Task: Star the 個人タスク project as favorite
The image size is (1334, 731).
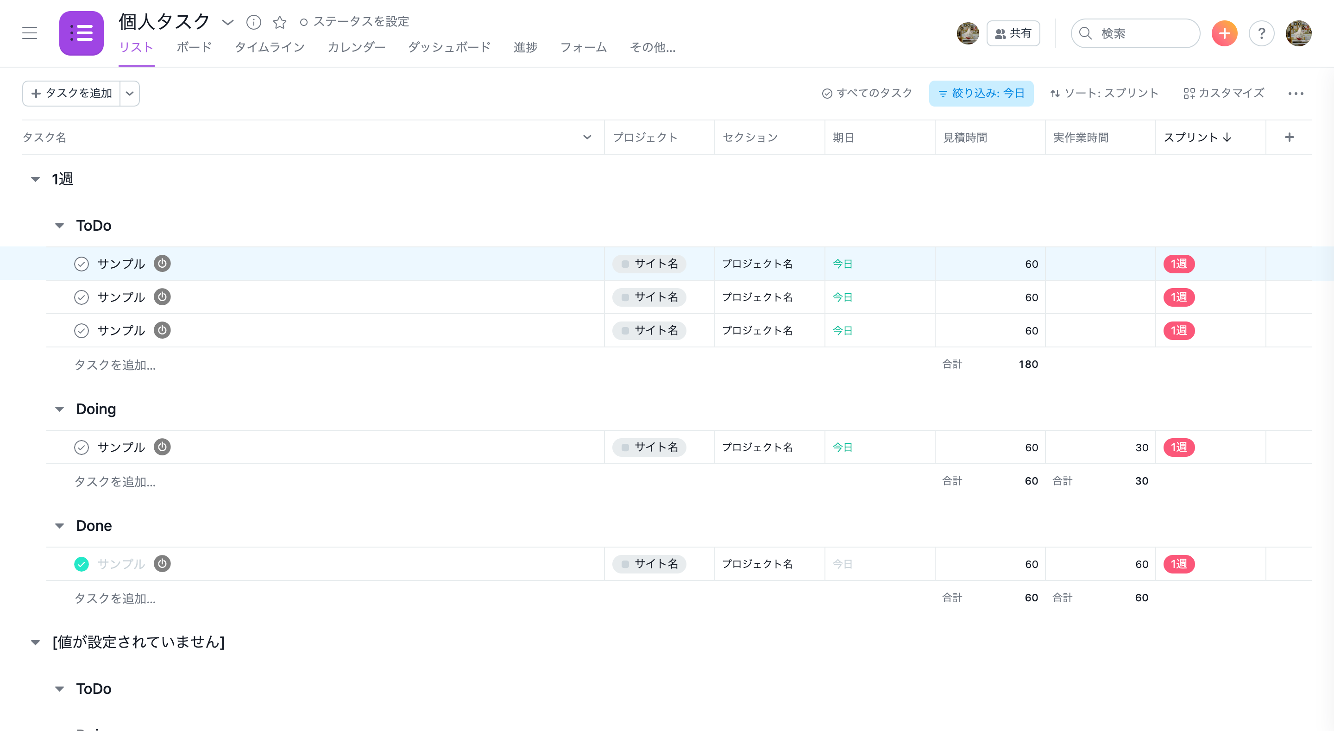Action: coord(280,22)
